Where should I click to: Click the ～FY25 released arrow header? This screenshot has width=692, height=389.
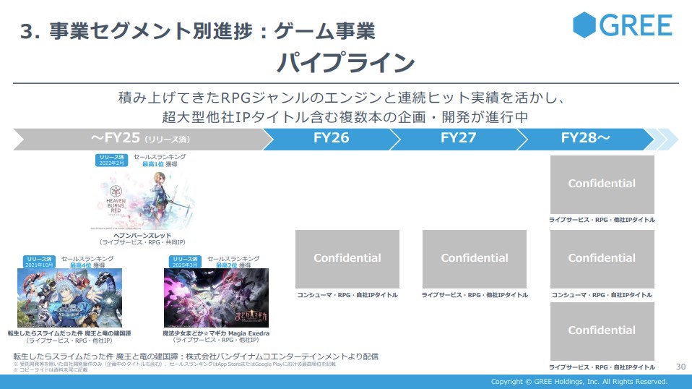[142, 139]
